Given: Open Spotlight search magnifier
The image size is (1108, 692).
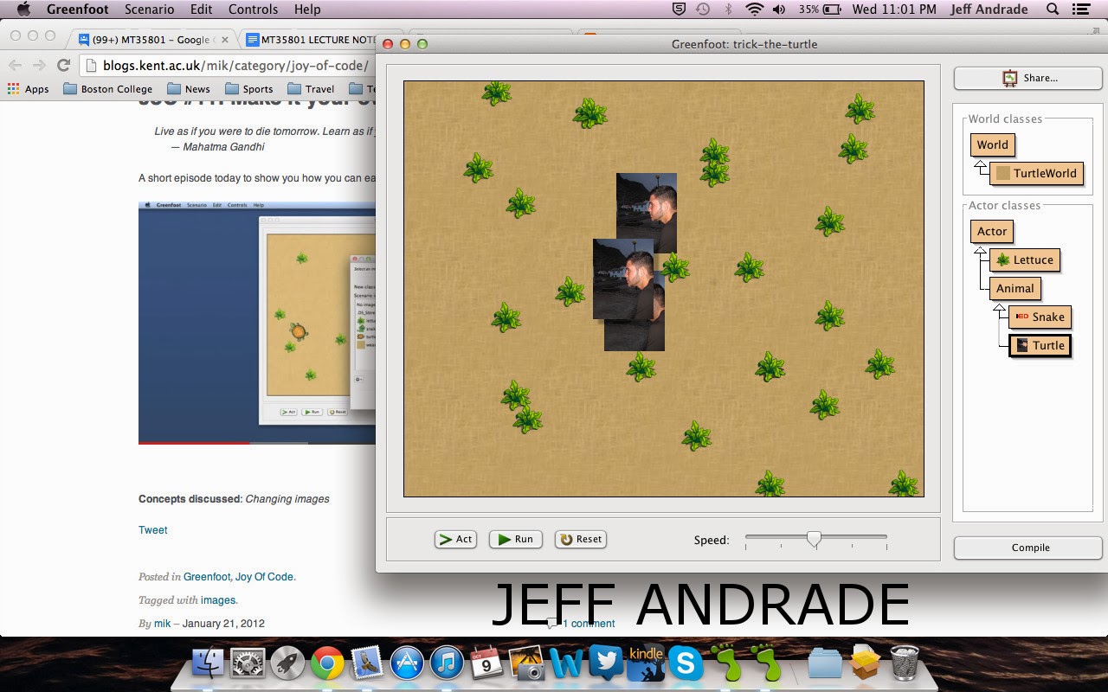Looking at the screenshot, I should [1053, 10].
